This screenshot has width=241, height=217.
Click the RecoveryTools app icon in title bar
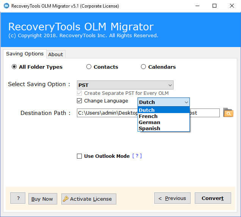pos(6,6)
